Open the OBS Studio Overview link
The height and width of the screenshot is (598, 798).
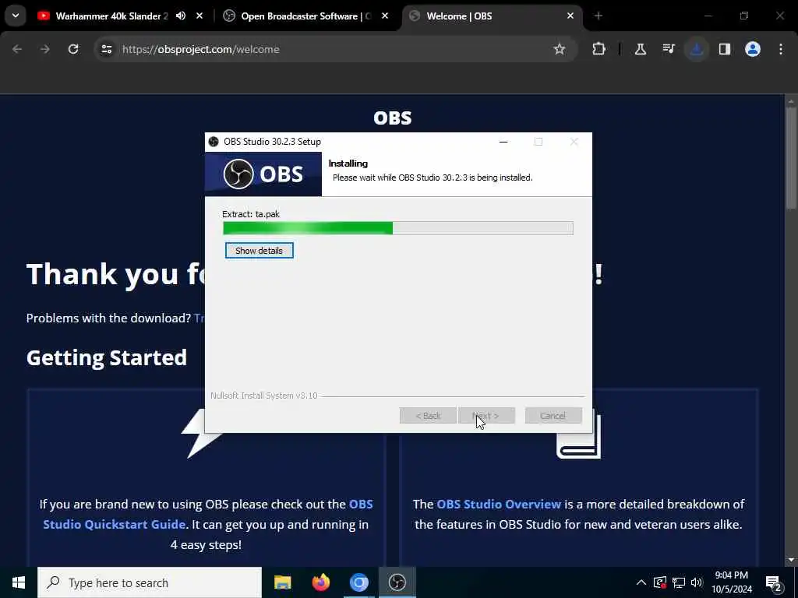[x=499, y=504]
